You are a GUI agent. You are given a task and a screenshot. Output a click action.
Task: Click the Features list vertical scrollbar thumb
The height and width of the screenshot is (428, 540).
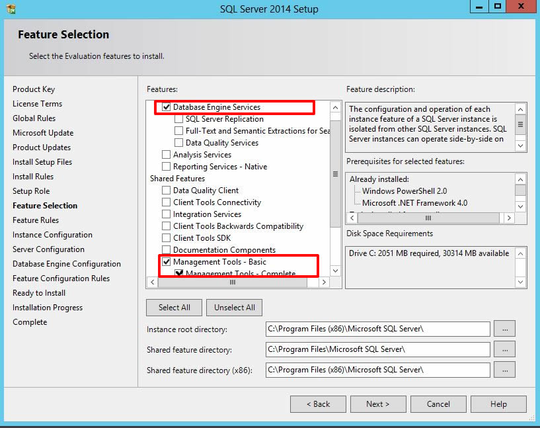[x=335, y=173]
